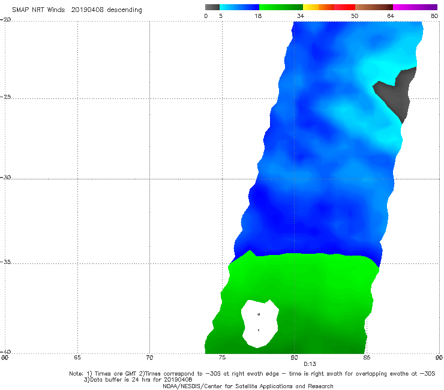Click the gray 0–5 color bar segment

(212, 7)
